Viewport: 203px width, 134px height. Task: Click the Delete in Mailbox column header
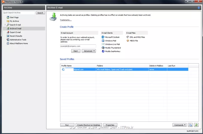tap(158, 66)
